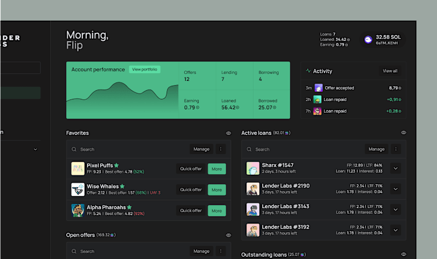The image size is (437, 259).
Task: Toggle visibility of the Favorites section
Action: (x=228, y=133)
